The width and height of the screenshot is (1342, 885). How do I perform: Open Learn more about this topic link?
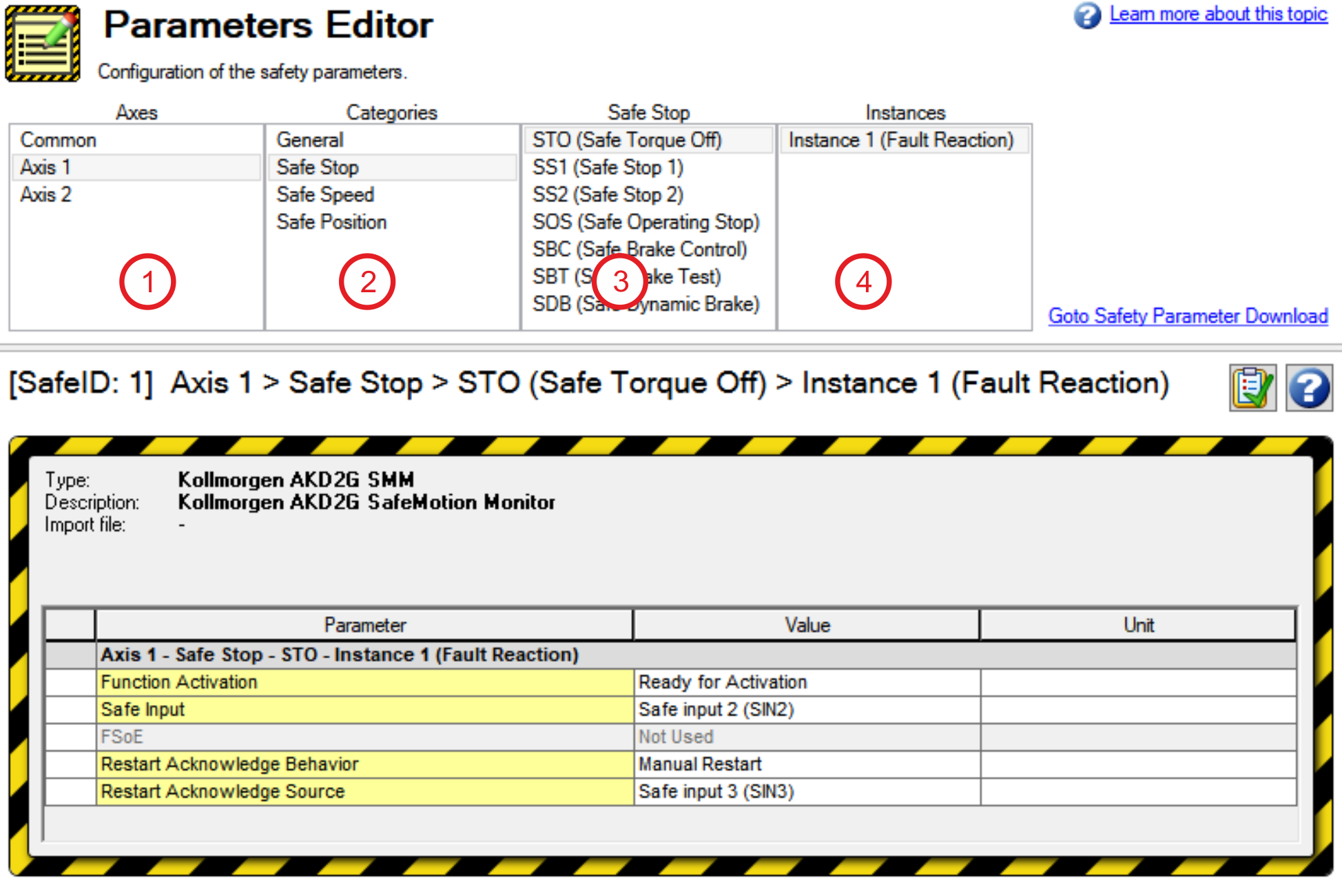pos(1218,14)
